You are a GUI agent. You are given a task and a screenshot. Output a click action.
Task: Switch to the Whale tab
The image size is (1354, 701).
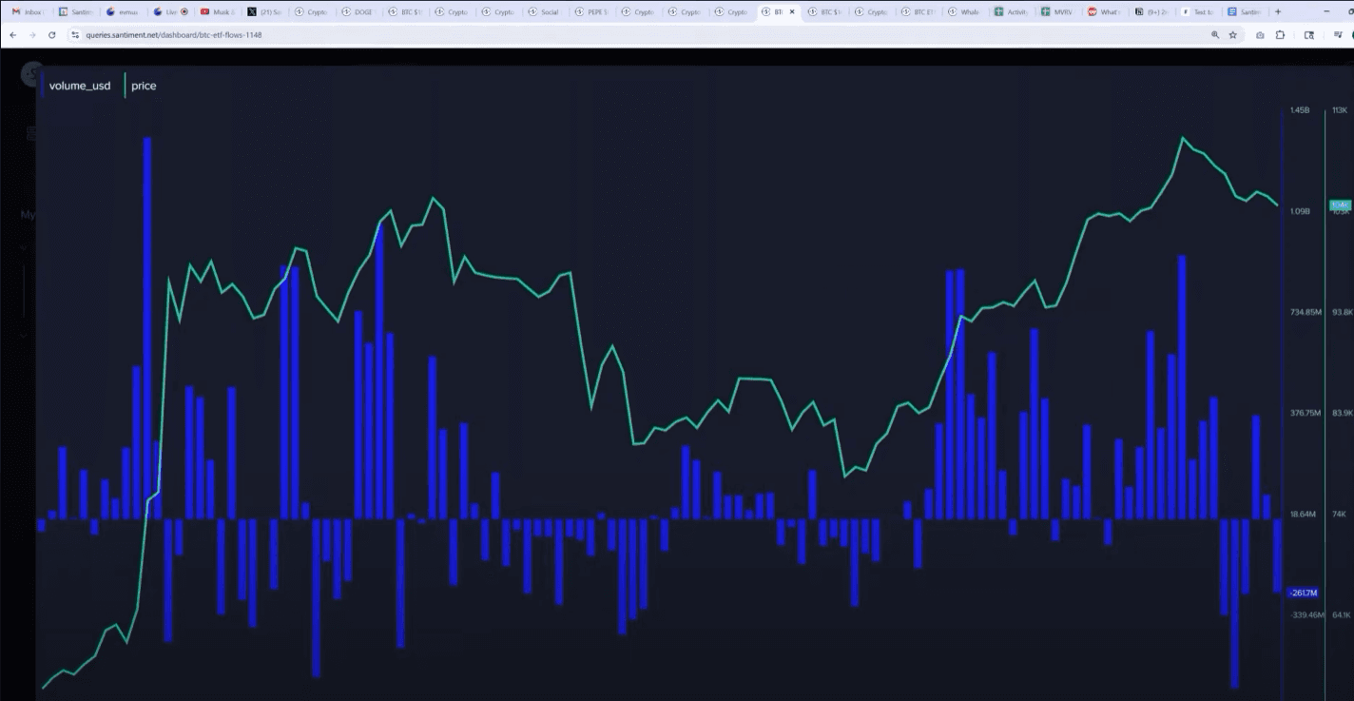[x=964, y=12]
